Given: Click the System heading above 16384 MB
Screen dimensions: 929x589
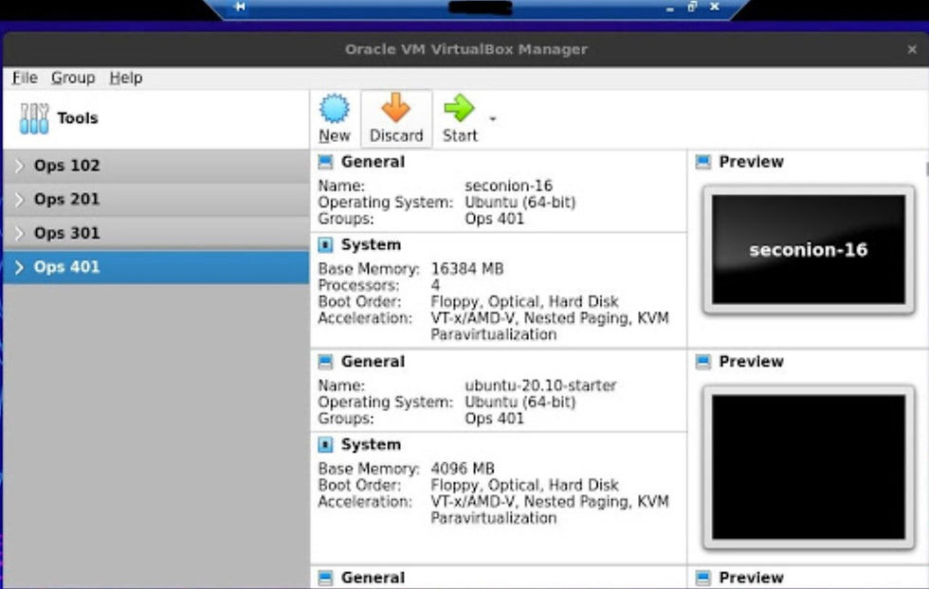Looking at the screenshot, I should point(371,244).
